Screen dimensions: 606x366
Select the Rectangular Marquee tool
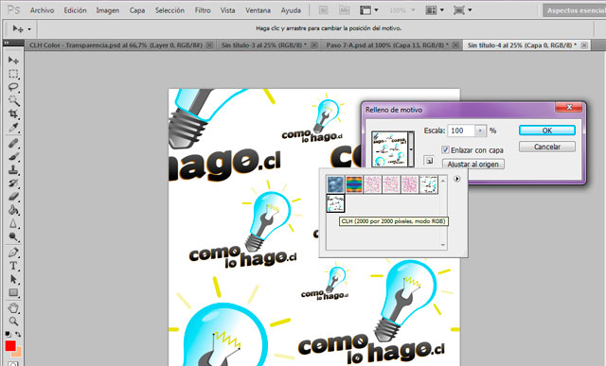13,74
